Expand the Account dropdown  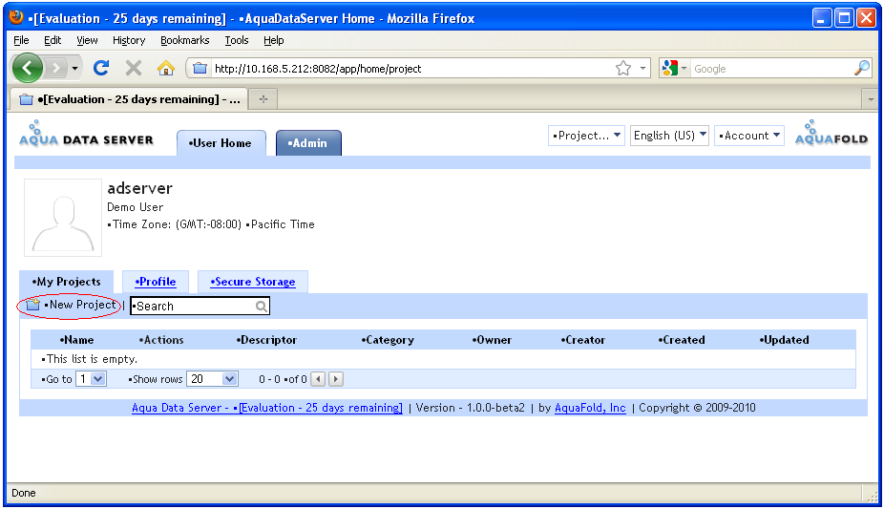point(749,136)
